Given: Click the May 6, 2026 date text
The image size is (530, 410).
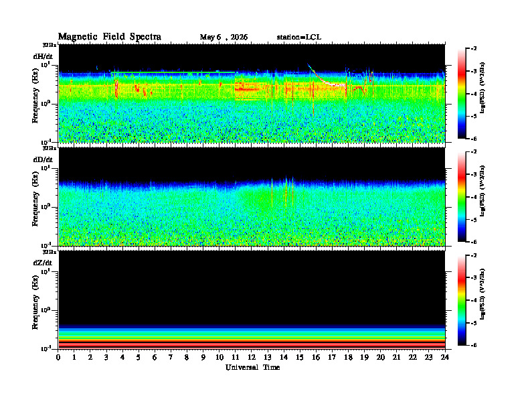Looking at the screenshot, I should pyautogui.click(x=224, y=38).
